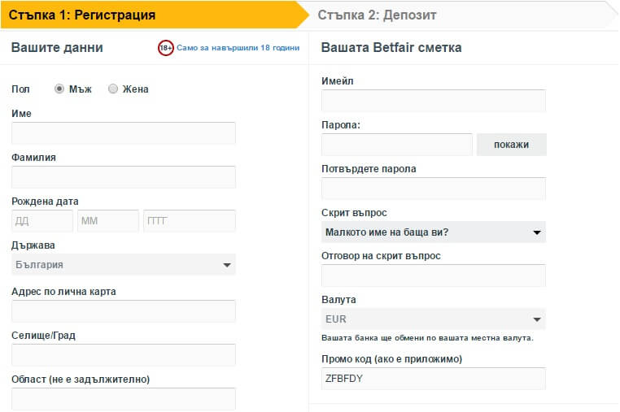
Task: Focus the ММ birth month field
Action: click(x=108, y=221)
